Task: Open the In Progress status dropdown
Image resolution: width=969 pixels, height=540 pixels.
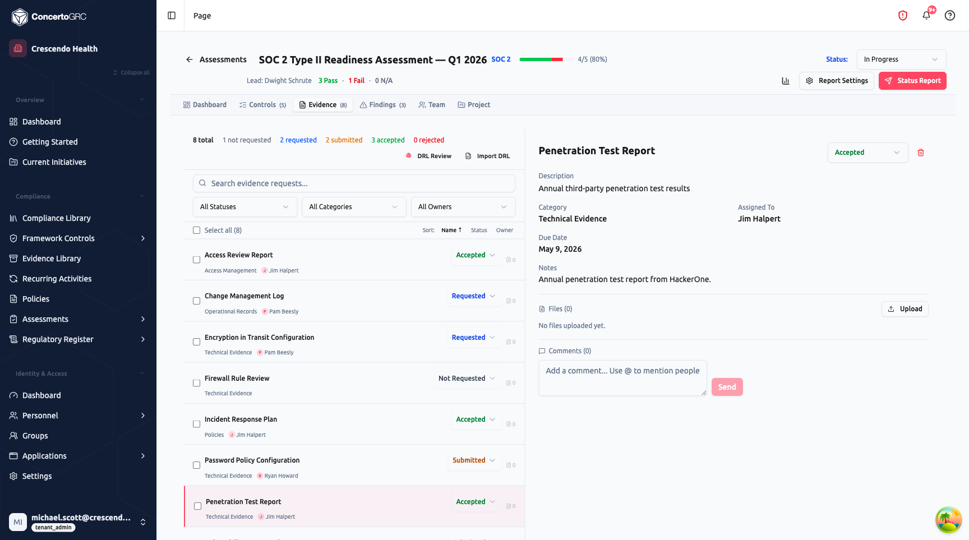Action: (901, 59)
